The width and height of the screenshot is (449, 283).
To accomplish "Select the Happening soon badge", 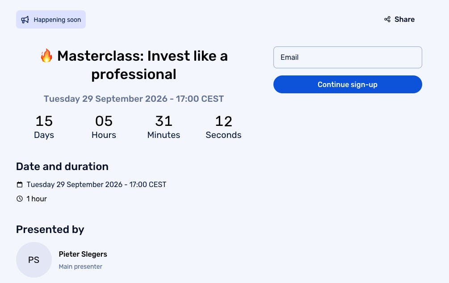I will pos(51,20).
